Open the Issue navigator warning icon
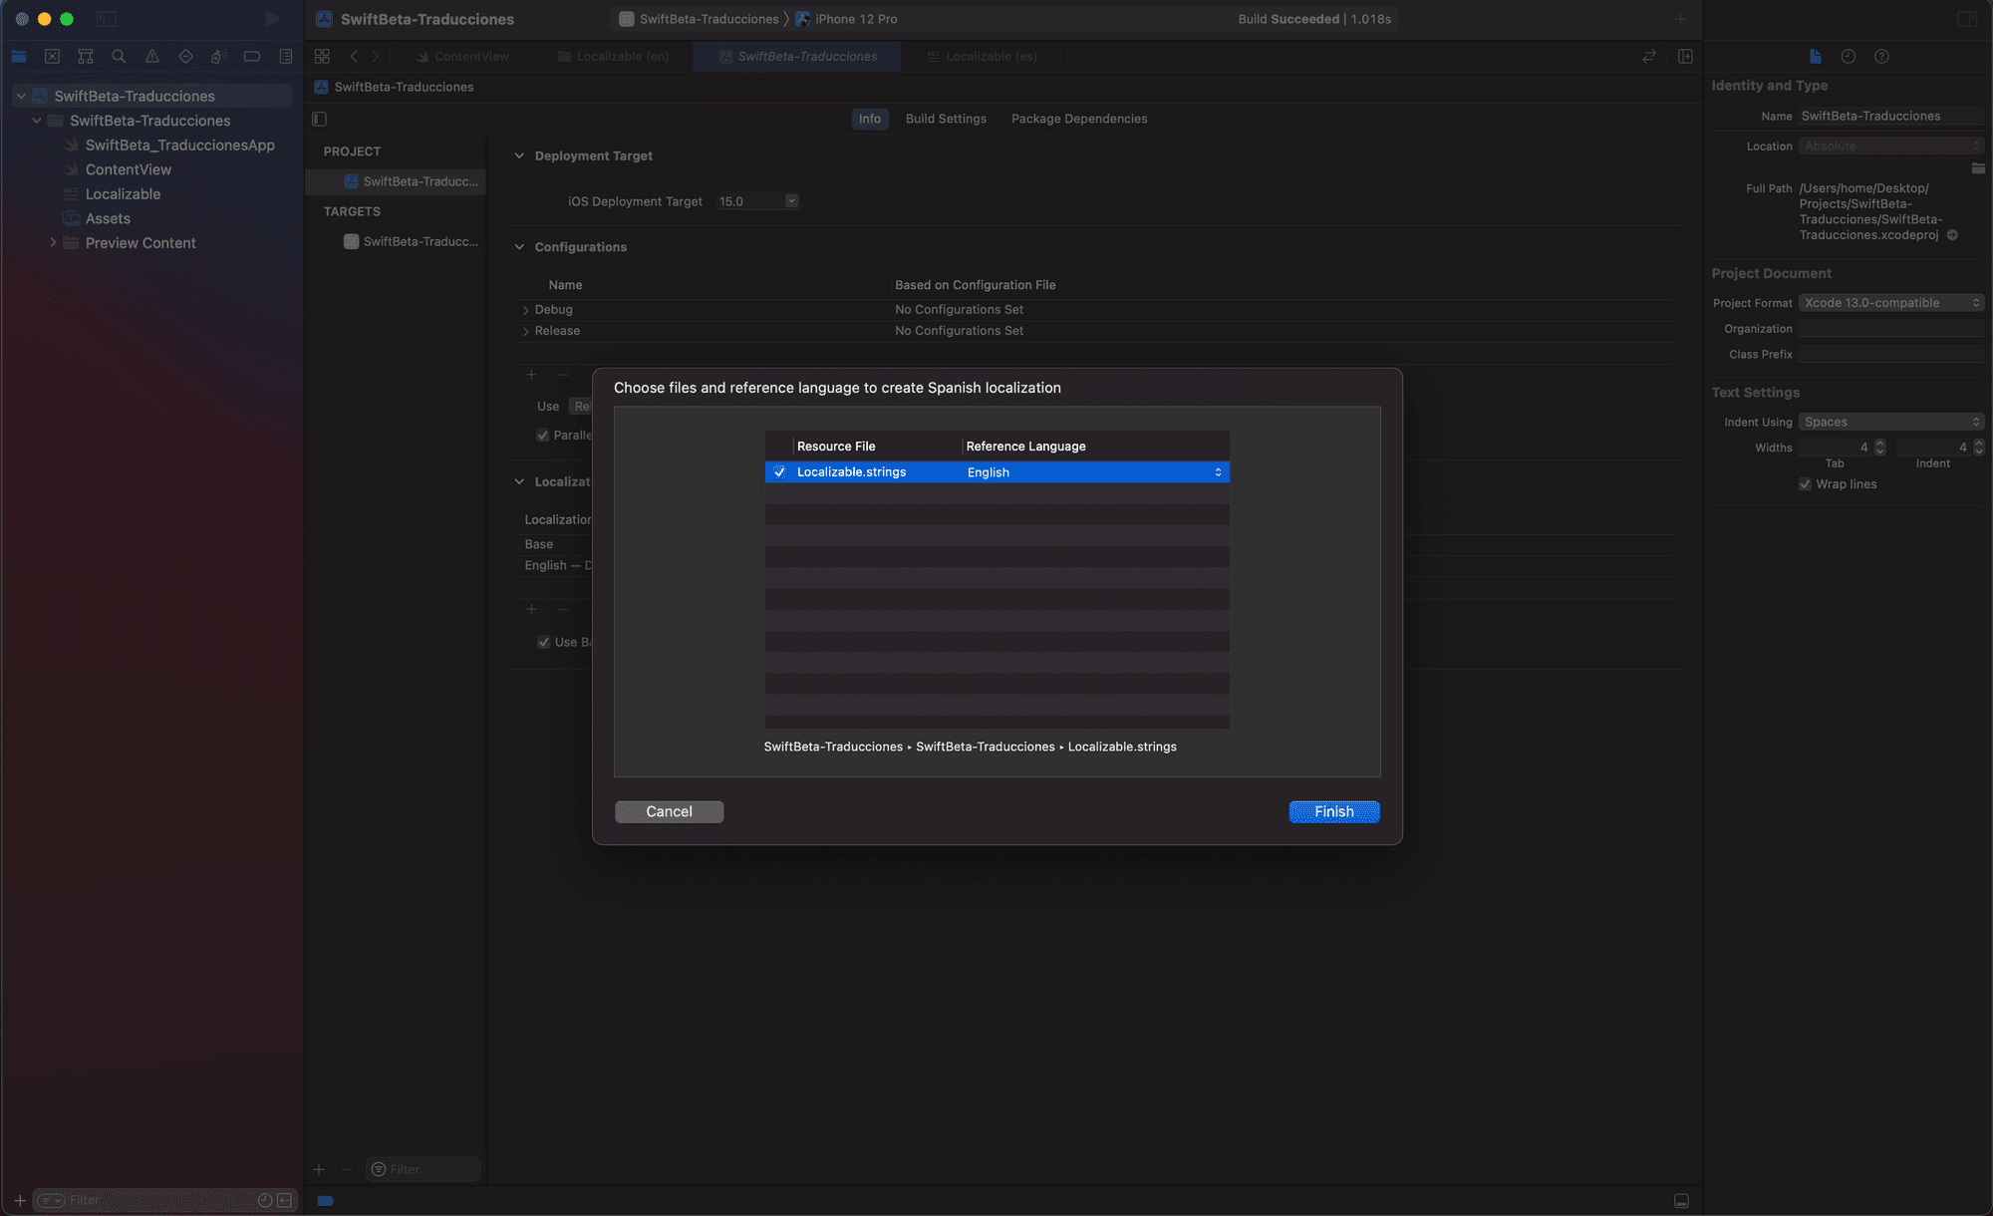The image size is (1993, 1216). [152, 57]
